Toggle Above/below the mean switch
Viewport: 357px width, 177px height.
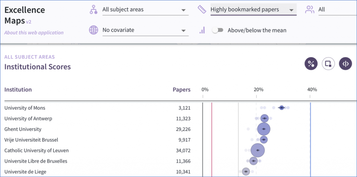tap(218, 30)
